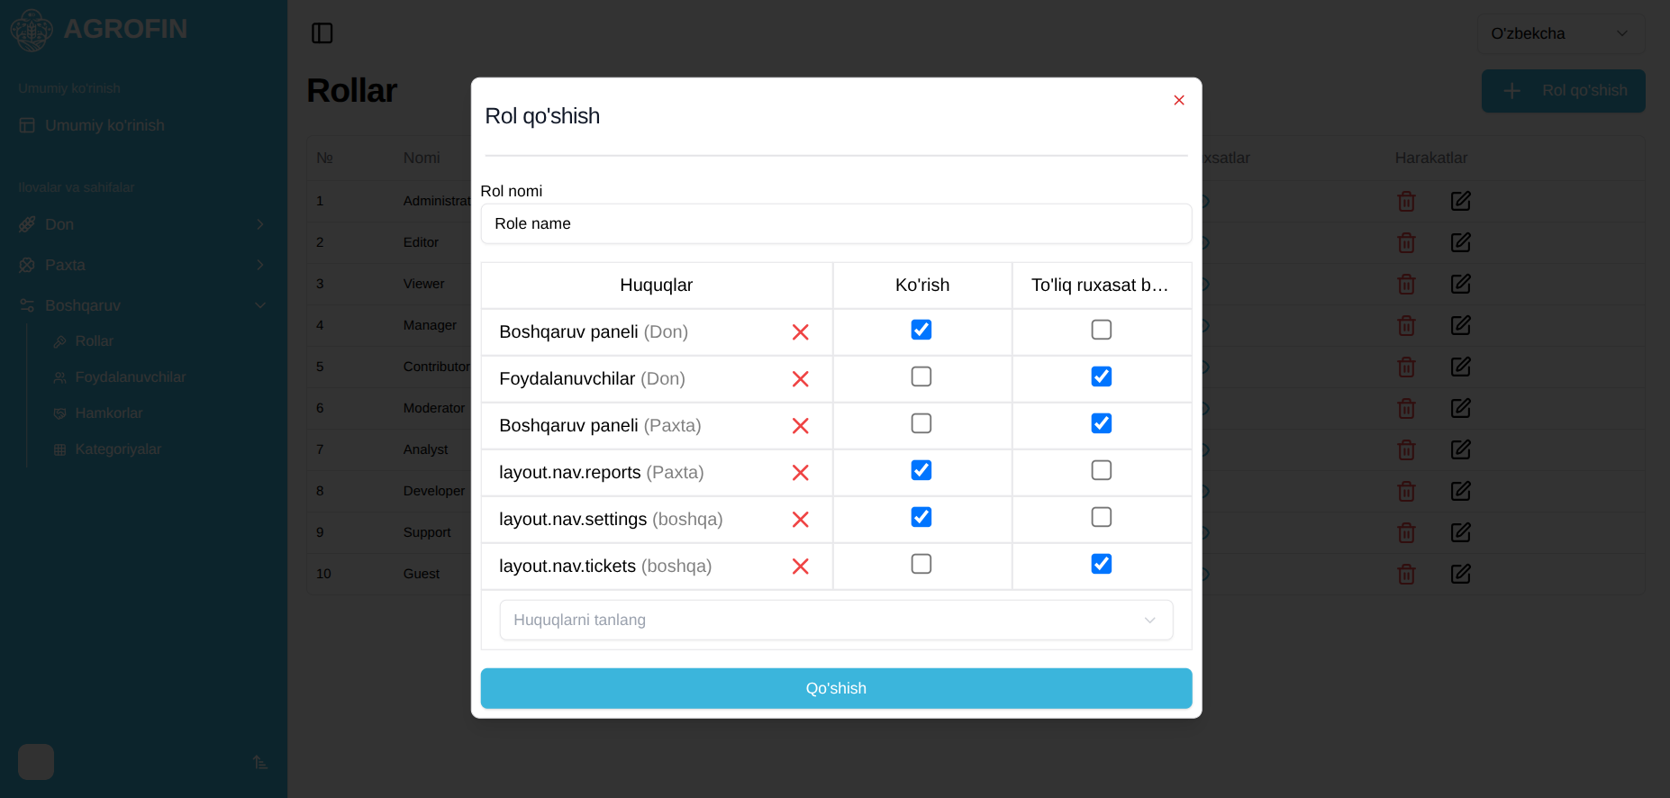Uncheck full permission for layout.nav.tickets (boshqa)
1670x798 pixels.
(1101, 564)
